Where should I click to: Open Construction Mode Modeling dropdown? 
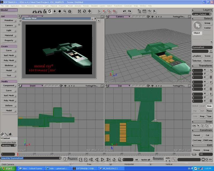[9, 145]
